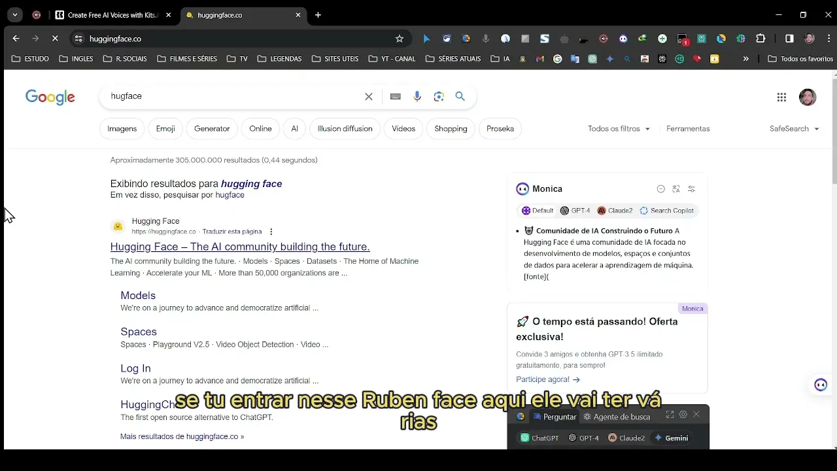
Task: Open the Log In sitelink
Action: click(135, 368)
